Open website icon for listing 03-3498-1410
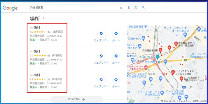The image size is (208, 104). point(101,56)
